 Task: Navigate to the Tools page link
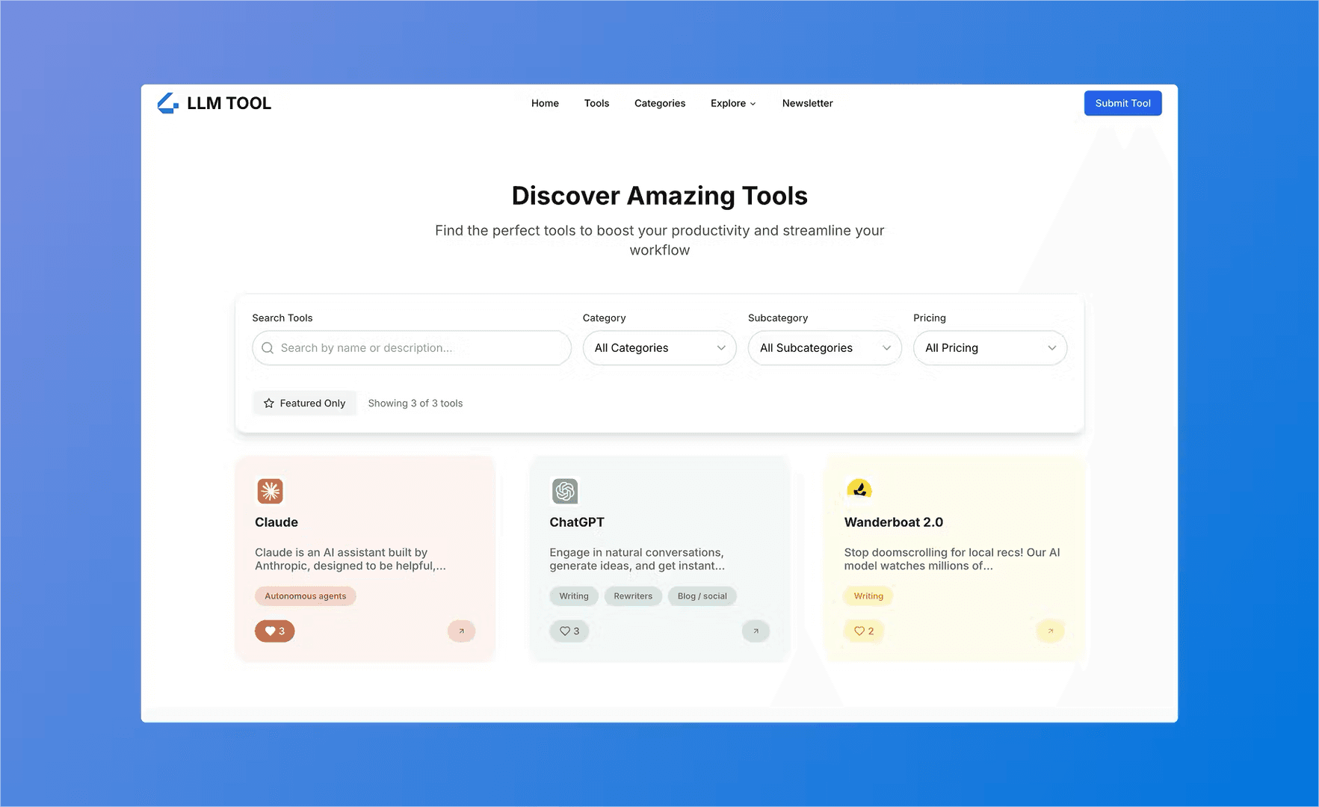coord(596,103)
